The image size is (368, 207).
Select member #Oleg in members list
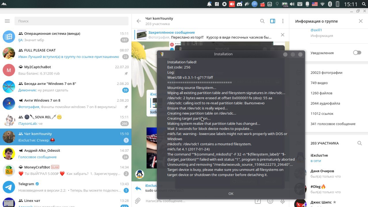(x=329, y=189)
